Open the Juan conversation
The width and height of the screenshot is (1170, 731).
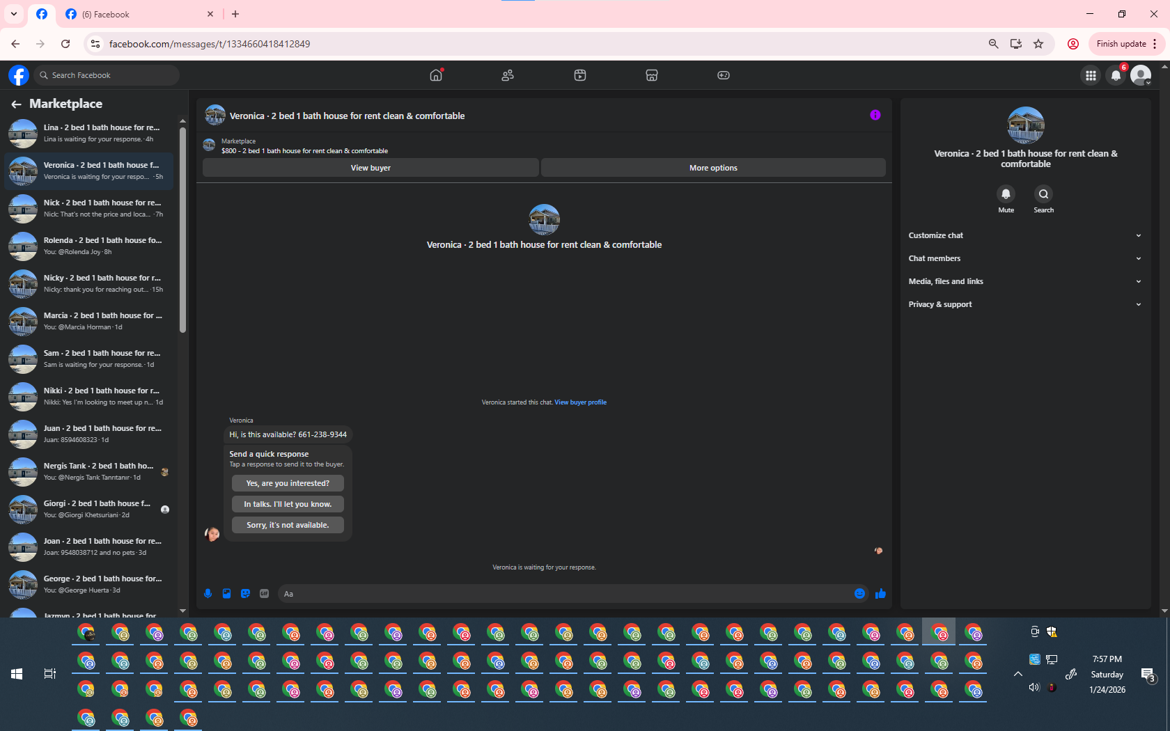tap(89, 434)
